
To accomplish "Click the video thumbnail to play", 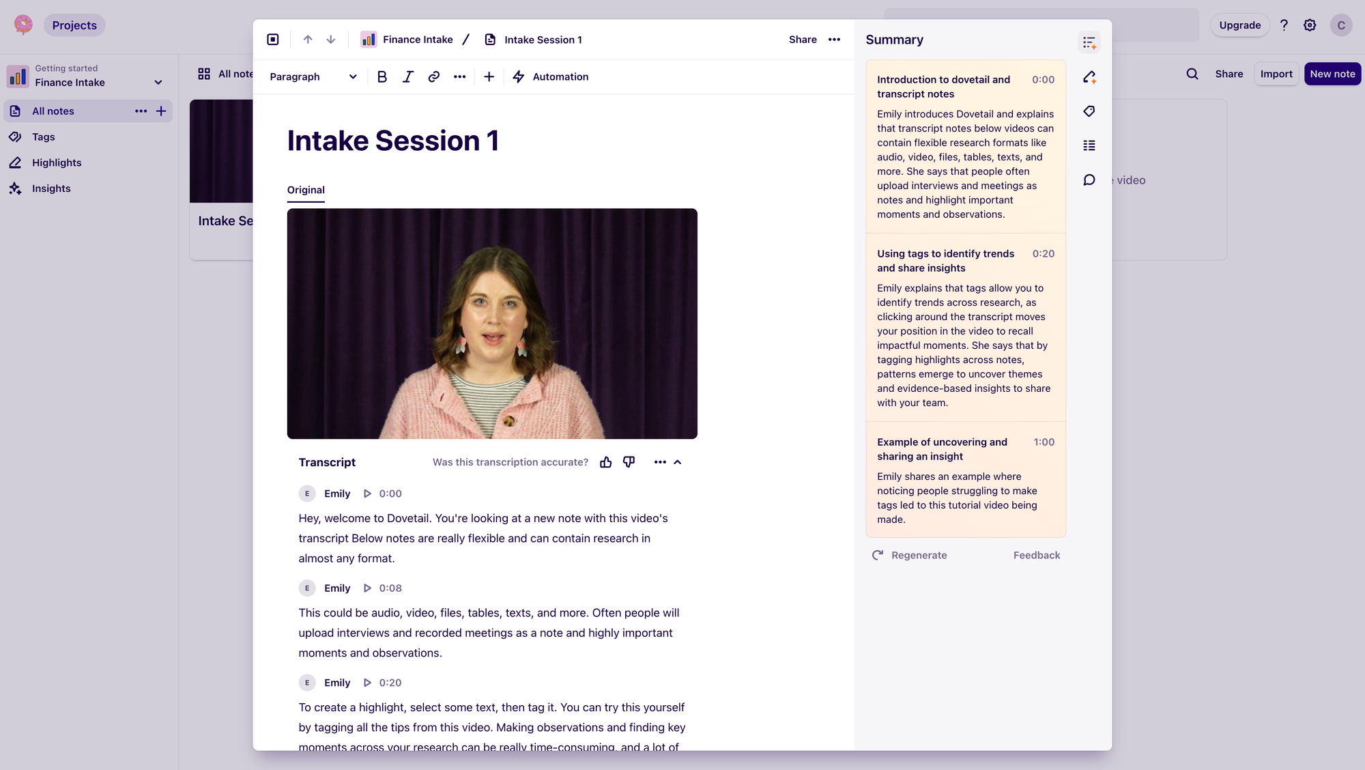I will coord(492,324).
